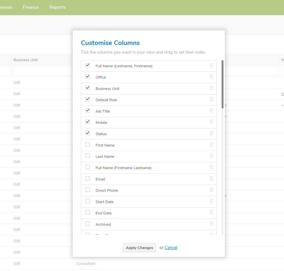Enable the Archived column checkbox
The image size is (284, 271).
tap(87, 224)
